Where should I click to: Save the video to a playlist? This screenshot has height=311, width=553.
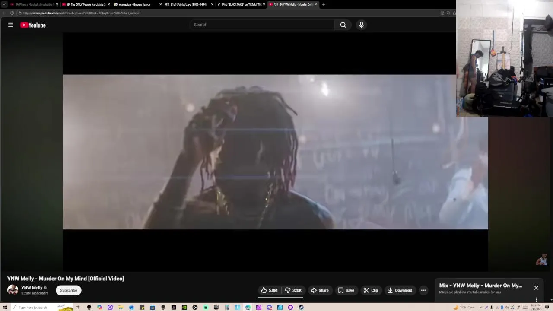346,290
